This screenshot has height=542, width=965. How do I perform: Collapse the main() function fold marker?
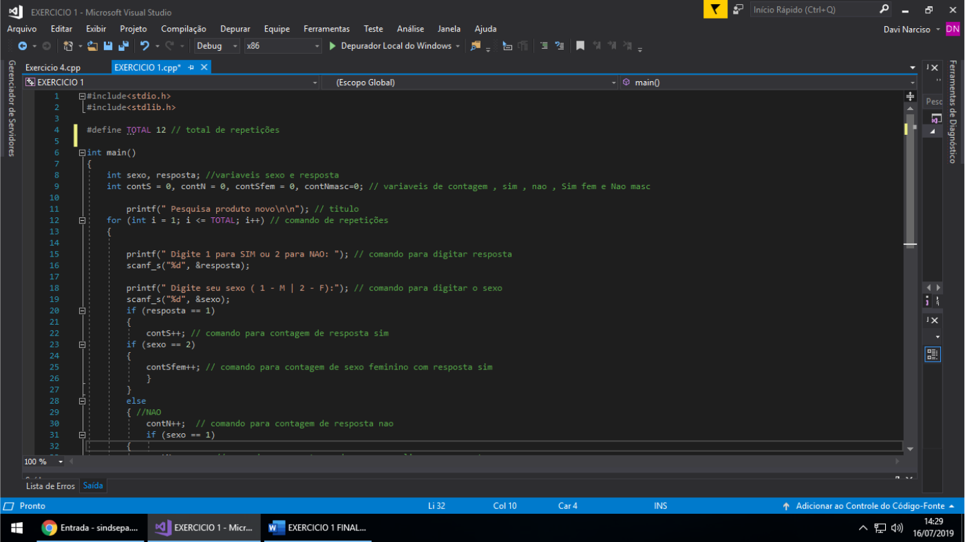pos(82,153)
